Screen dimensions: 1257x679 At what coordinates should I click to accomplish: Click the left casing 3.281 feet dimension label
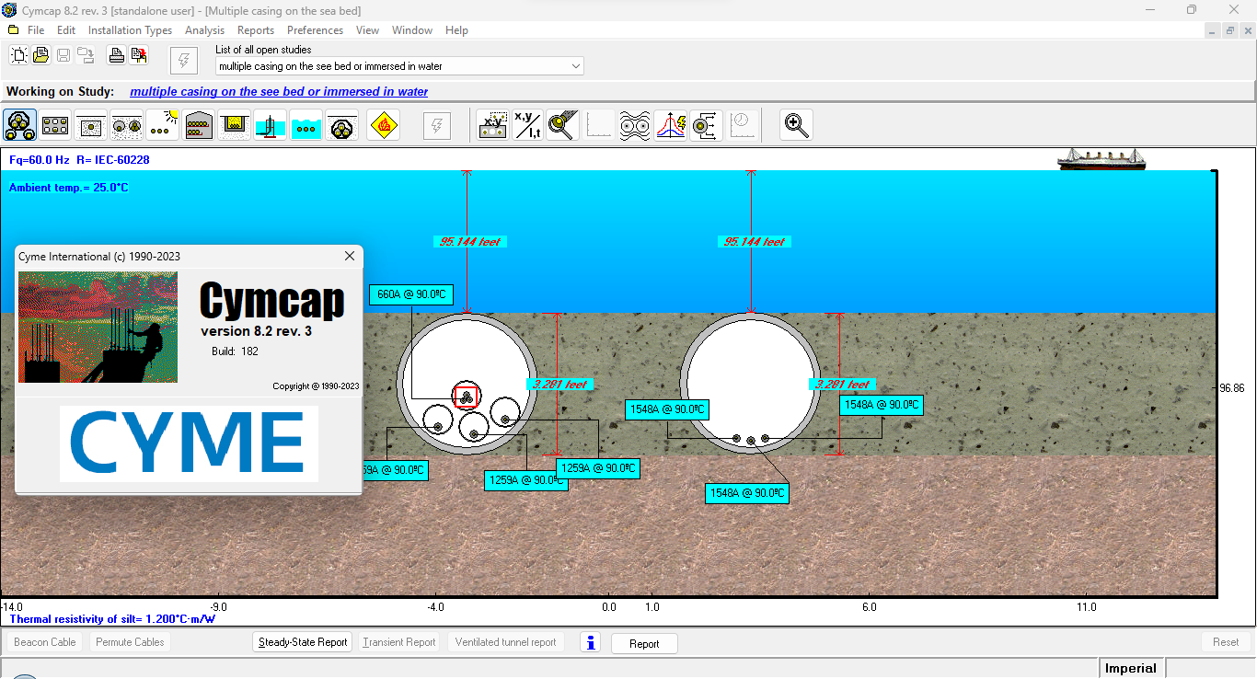point(559,385)
